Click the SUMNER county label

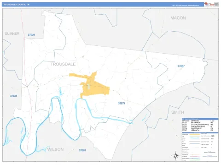pyautogui.click(x=12, y=33)
